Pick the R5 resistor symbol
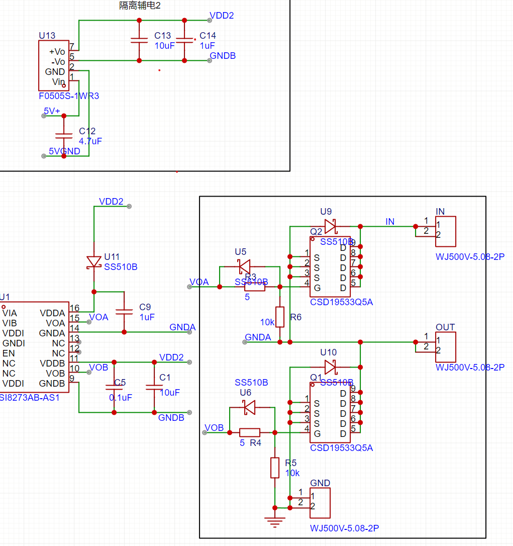 [275, 468]
